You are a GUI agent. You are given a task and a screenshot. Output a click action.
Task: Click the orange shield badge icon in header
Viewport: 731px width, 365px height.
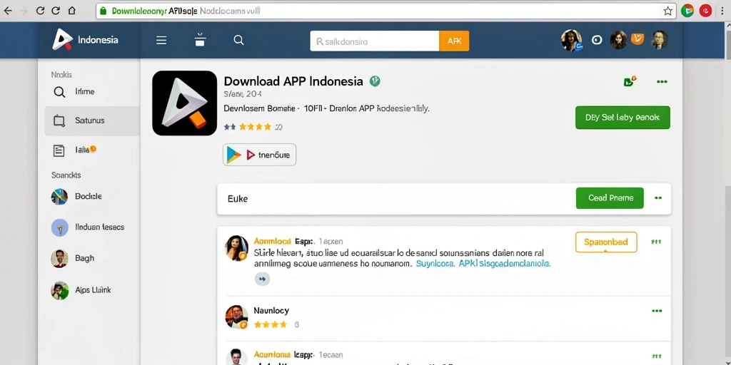point(637,40)
